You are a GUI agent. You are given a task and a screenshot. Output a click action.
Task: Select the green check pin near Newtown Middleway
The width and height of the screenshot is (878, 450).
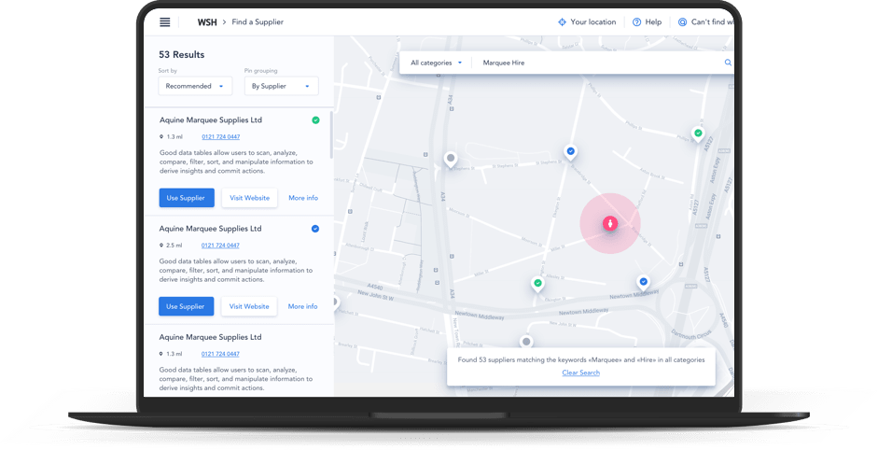pyautogui.click(x=537, y=283)
